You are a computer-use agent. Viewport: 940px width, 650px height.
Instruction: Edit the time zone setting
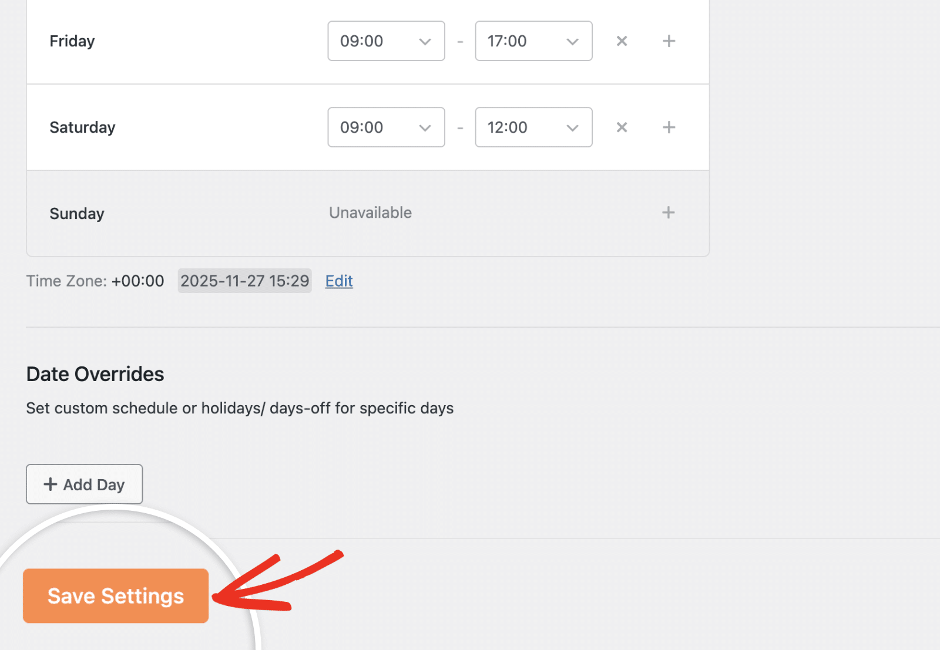(x=338, y=281)
